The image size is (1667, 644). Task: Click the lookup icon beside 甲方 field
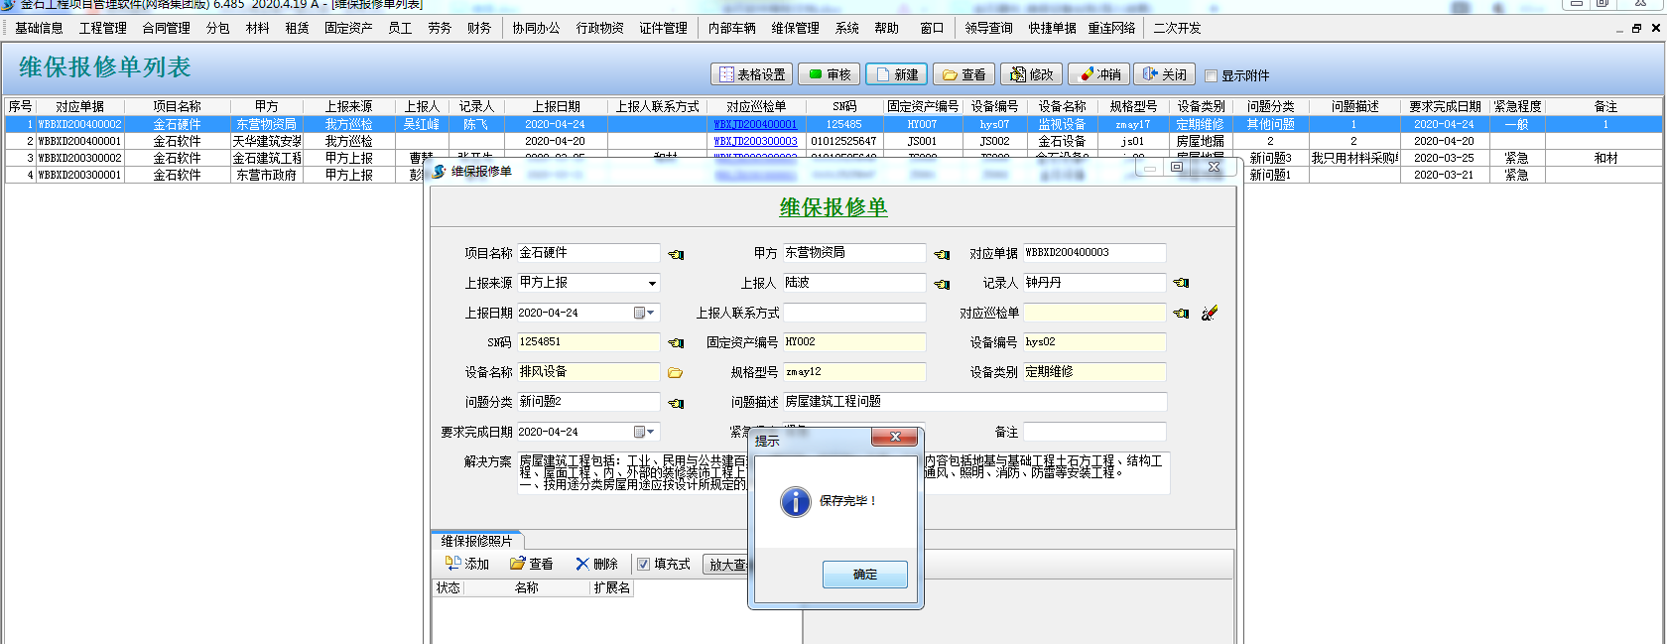coord(942,254)
